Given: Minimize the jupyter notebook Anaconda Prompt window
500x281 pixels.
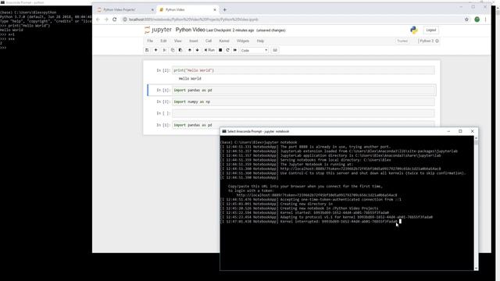Looking at the screenshot, I should [x=448, y=131].
